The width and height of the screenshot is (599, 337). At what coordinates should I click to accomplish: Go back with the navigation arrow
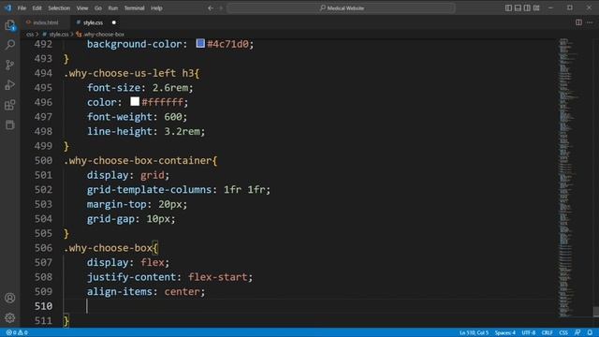coord(210,8)
